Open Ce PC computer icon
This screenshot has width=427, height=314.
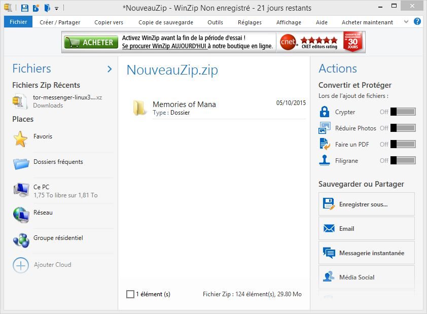21,190
